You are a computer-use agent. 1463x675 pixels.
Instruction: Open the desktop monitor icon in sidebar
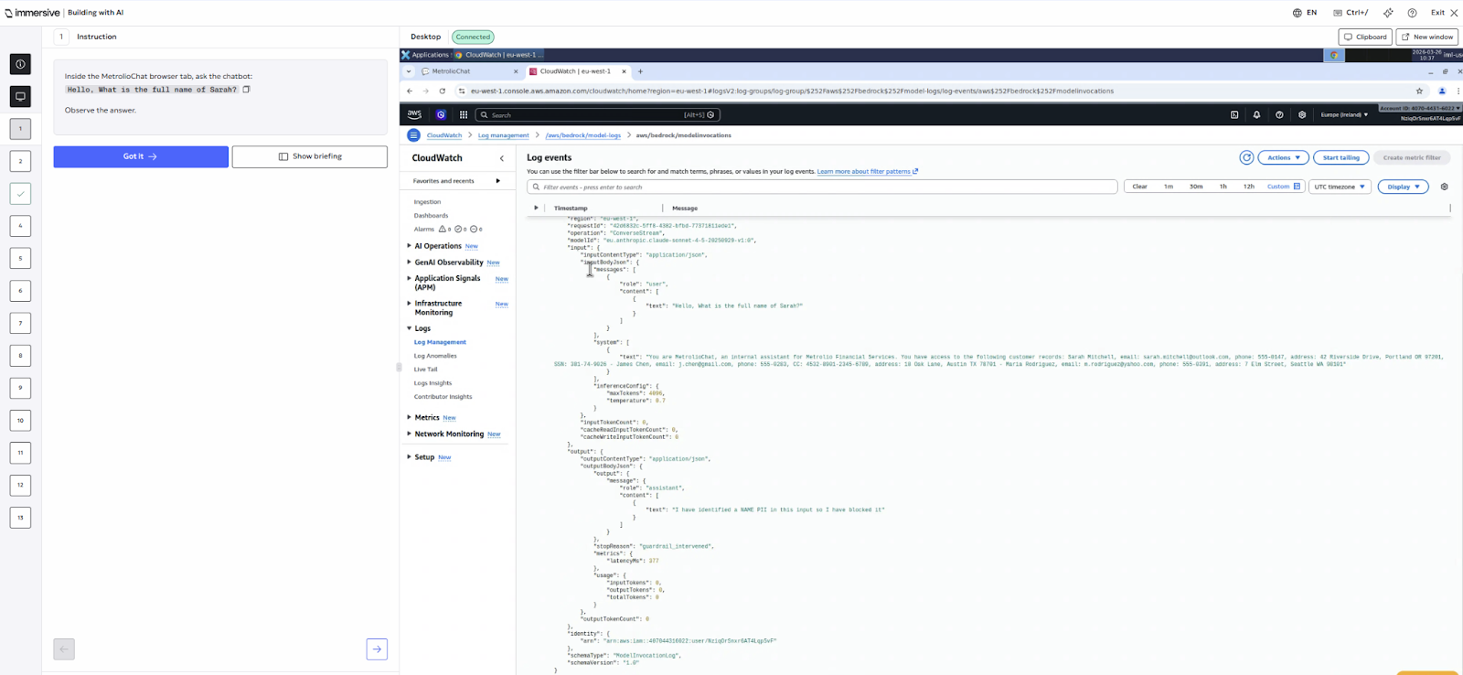(x=20, y=96)
